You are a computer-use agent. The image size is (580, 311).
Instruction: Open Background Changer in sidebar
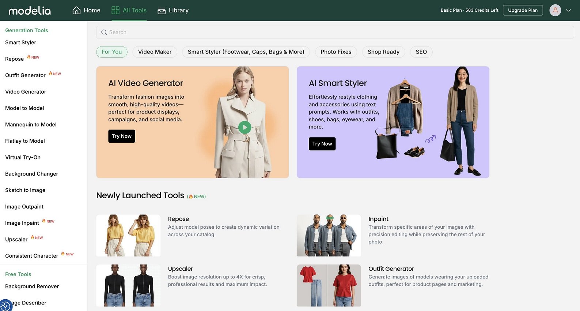[32, 174]
